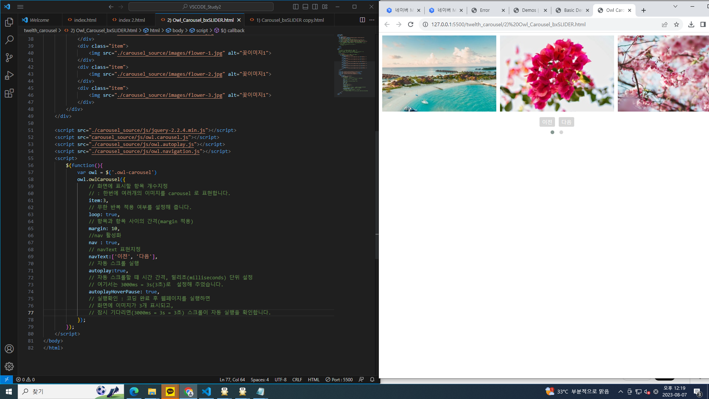Switch to index.html editor tab
Viewport: 709px width, 399px height.
click(x=85, y=20)
